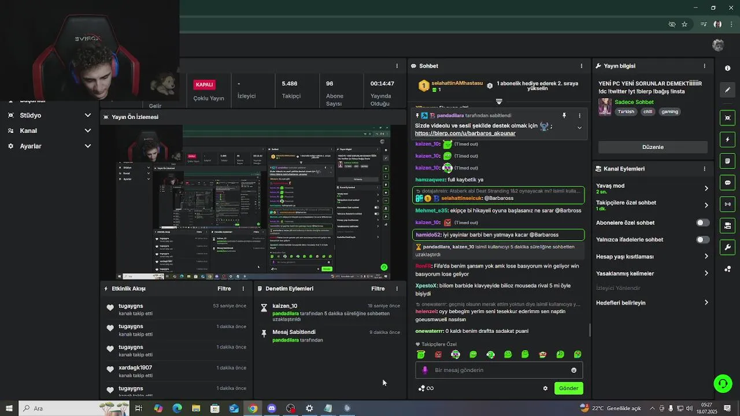This screenshot has width=740, height=416.
Task: Open Kanal Eylemleri panel three-dot menu
Action: 704,169
